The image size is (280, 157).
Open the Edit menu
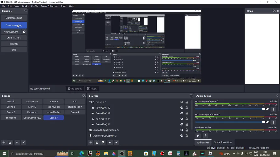[x=10, y=6]
